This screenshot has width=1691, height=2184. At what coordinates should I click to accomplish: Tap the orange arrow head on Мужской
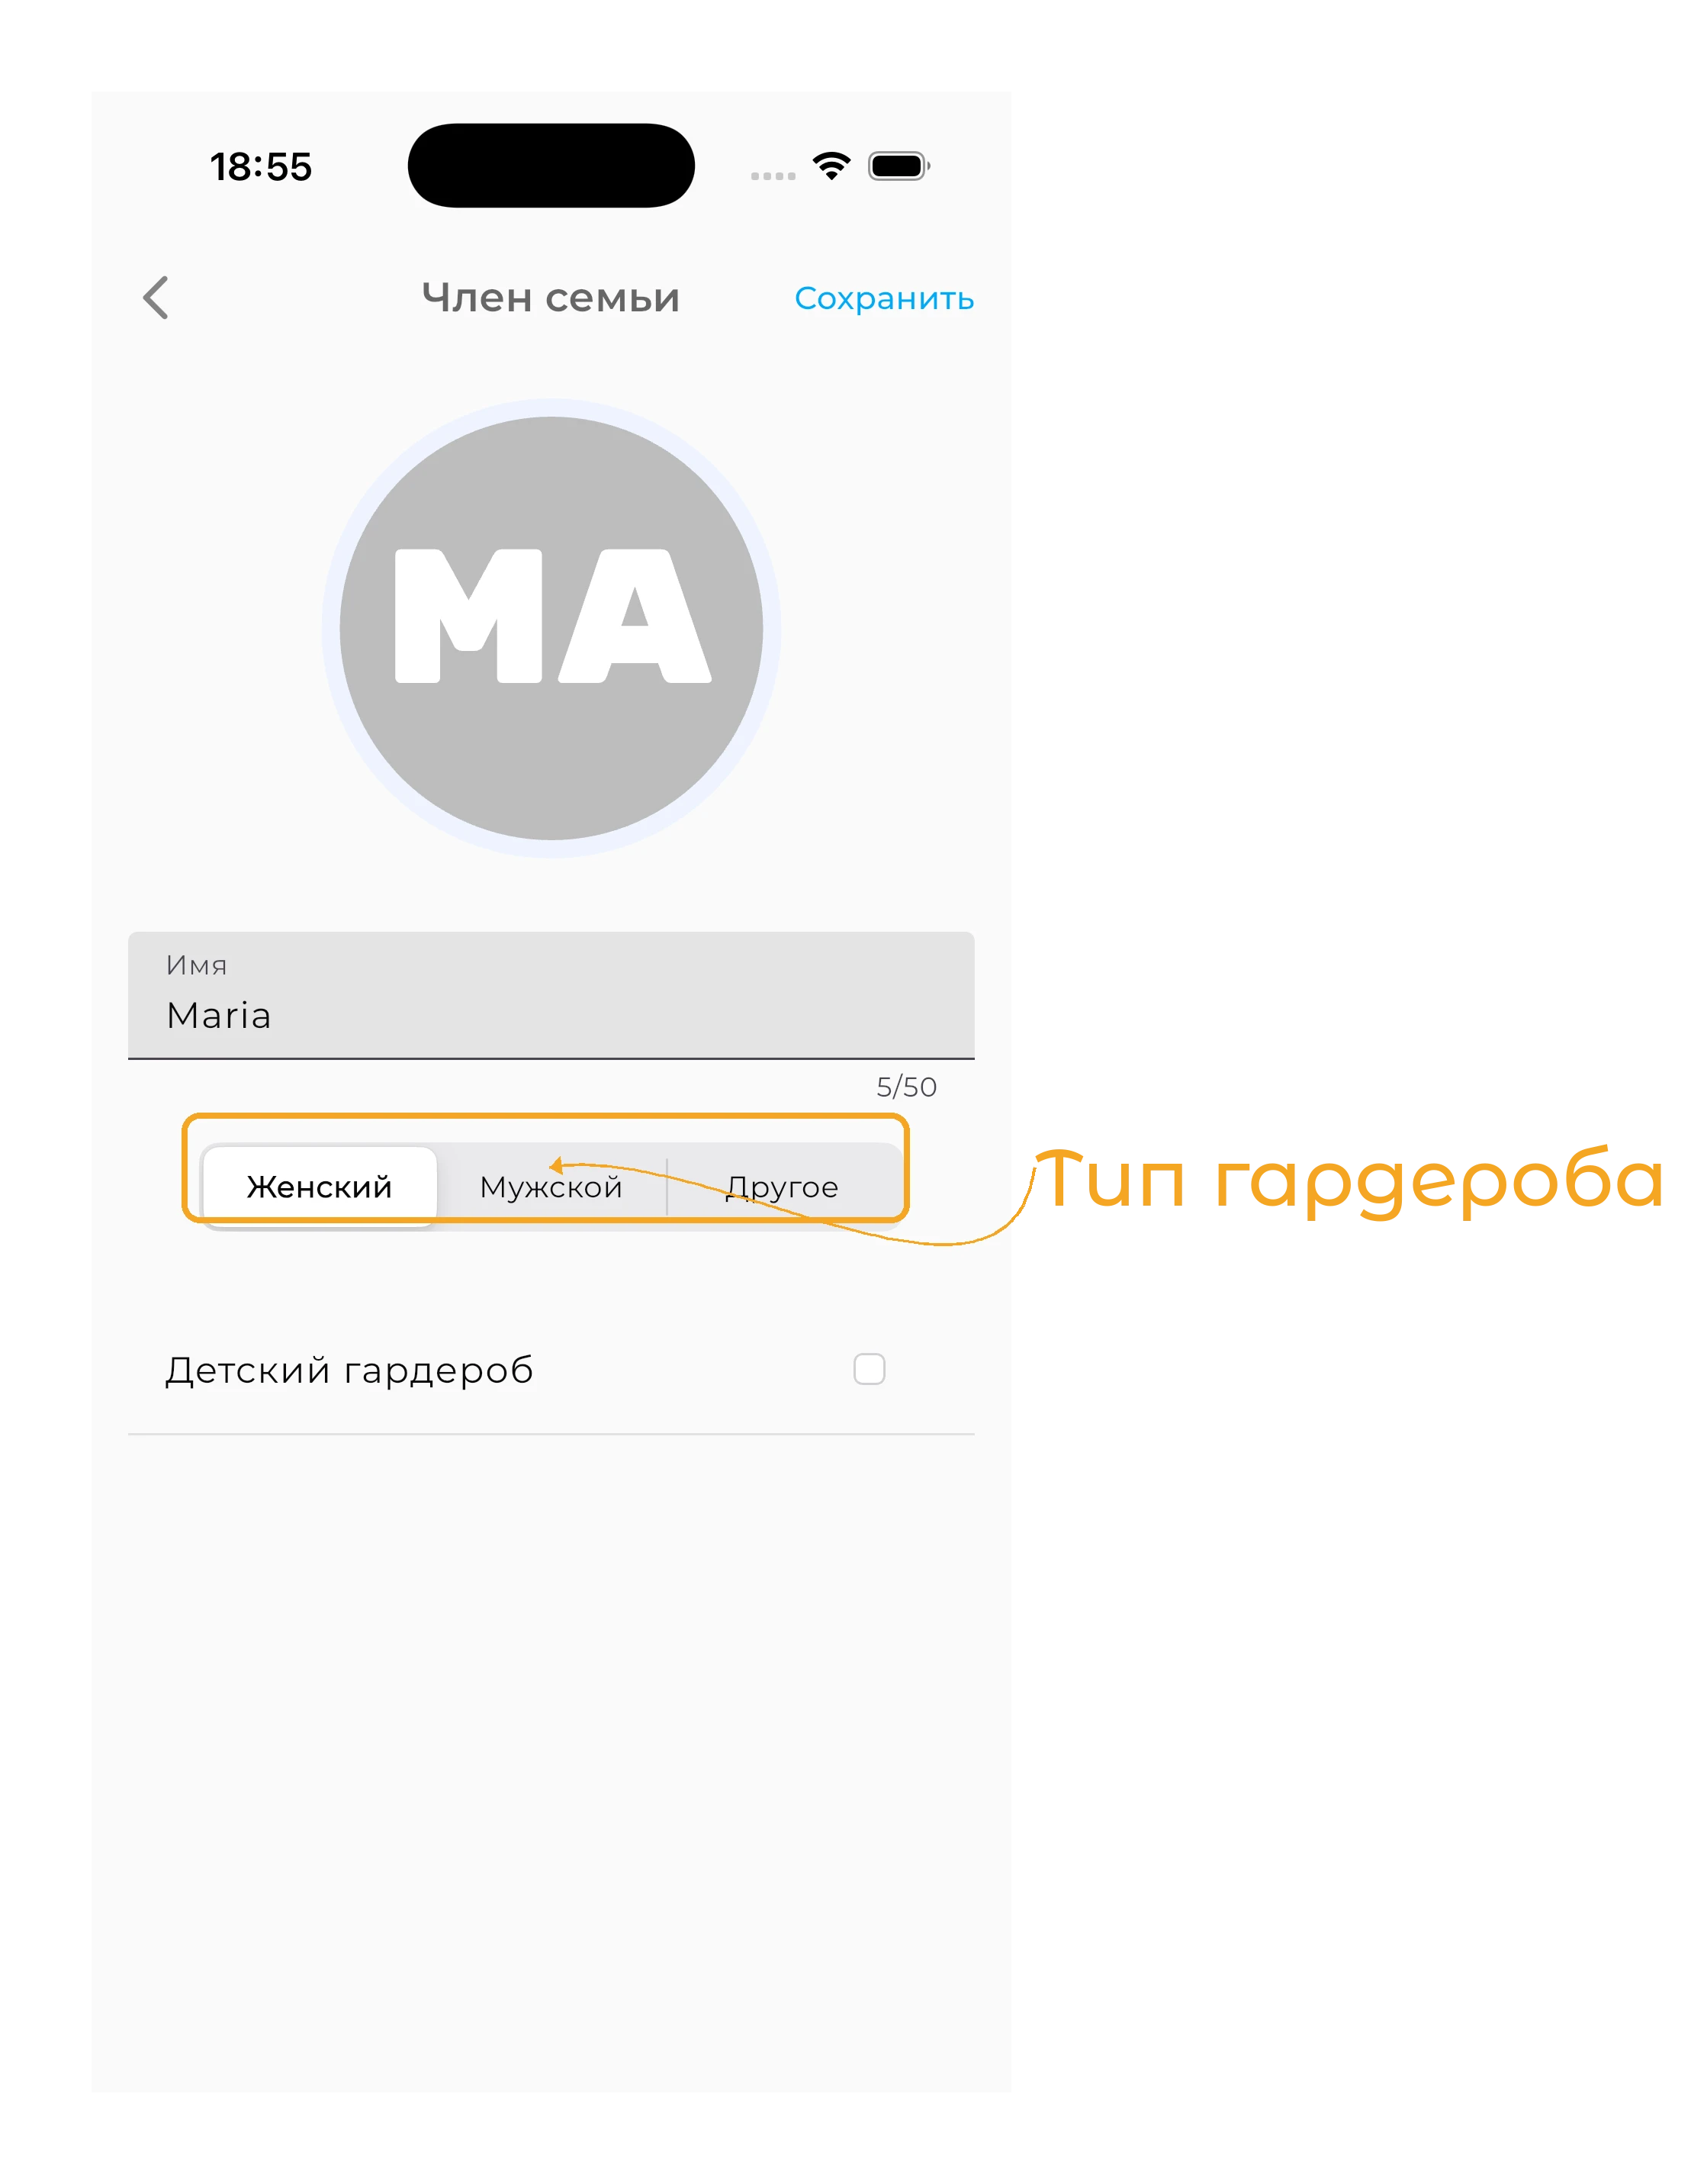point(556,1165)
